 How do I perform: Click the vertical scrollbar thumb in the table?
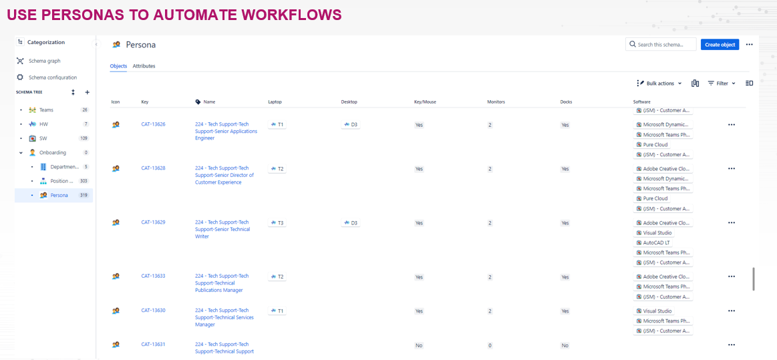pos(754,279)
